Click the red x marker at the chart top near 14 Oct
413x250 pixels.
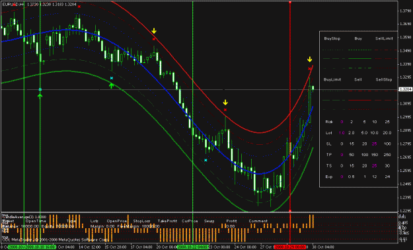(x=79, y=7)
